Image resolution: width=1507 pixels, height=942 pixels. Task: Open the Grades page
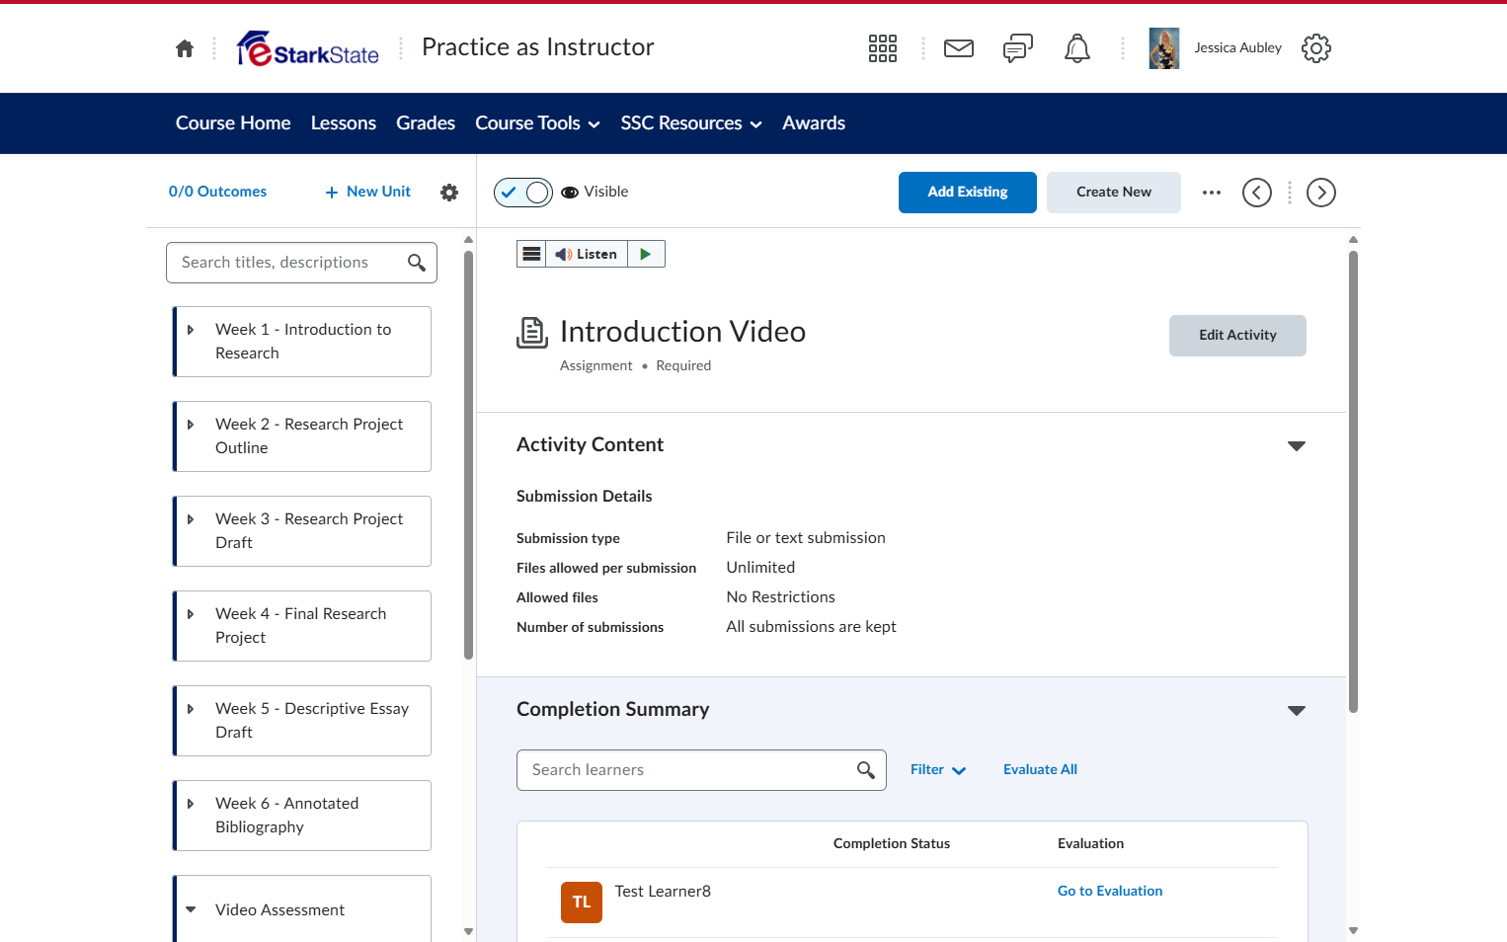[426, 123]
